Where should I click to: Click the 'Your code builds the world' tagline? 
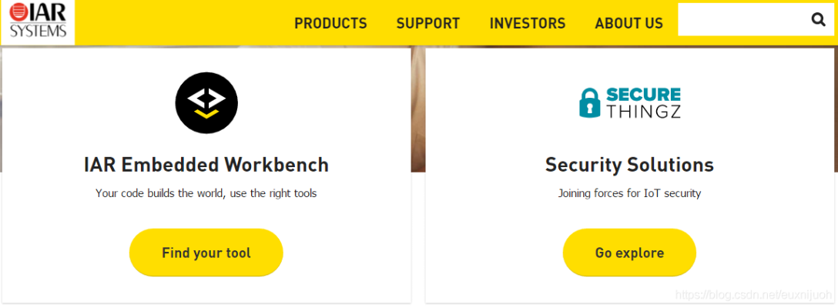point(206,193)
